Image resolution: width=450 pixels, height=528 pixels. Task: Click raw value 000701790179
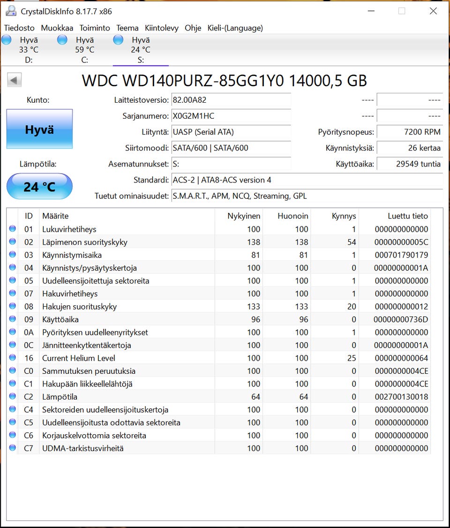(x=401, y=255)
